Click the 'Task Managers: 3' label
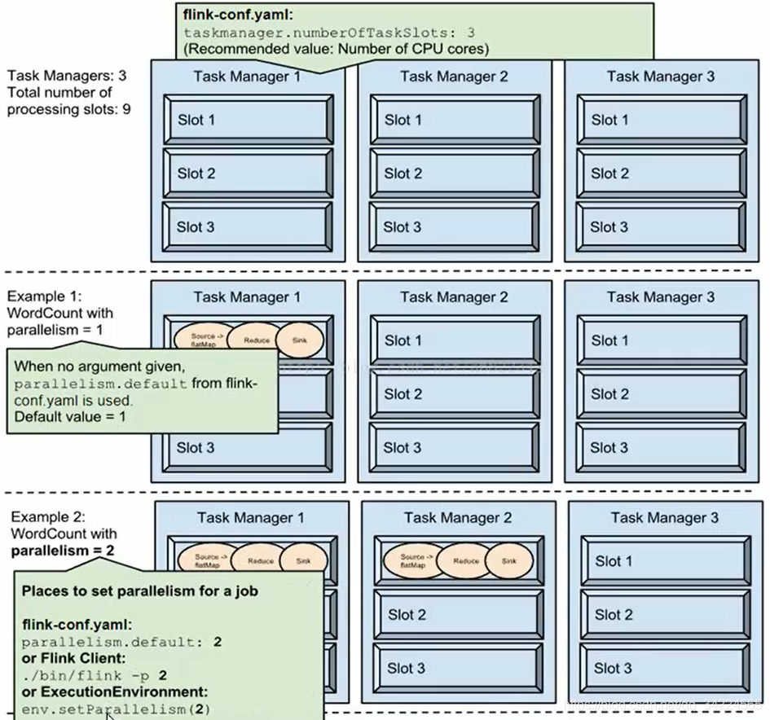This screenshot has height=720, width=770. coord(67,76)
